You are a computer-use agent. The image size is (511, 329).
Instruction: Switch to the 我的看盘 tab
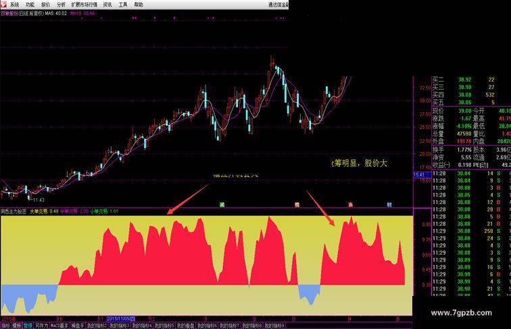click(186, 326)
